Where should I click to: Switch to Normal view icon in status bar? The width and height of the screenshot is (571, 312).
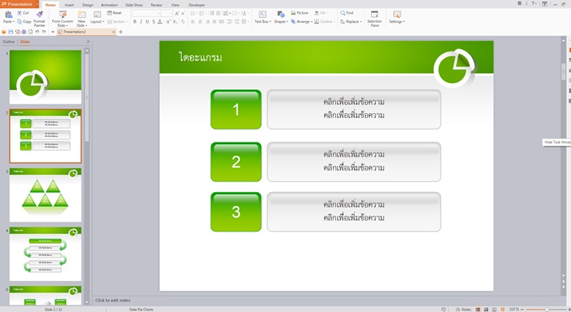click(478, 310)
